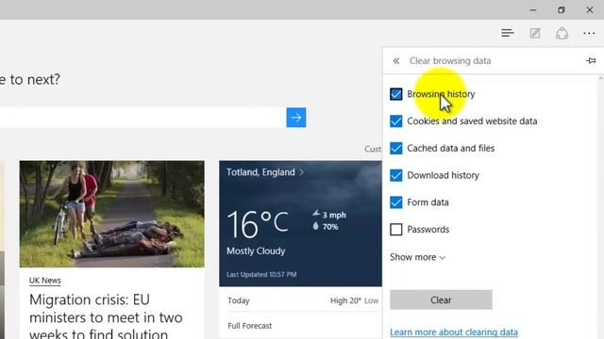Uncheck the Browsing history checkbox
The height and width of the screenshot is (339, 604).
396,94
